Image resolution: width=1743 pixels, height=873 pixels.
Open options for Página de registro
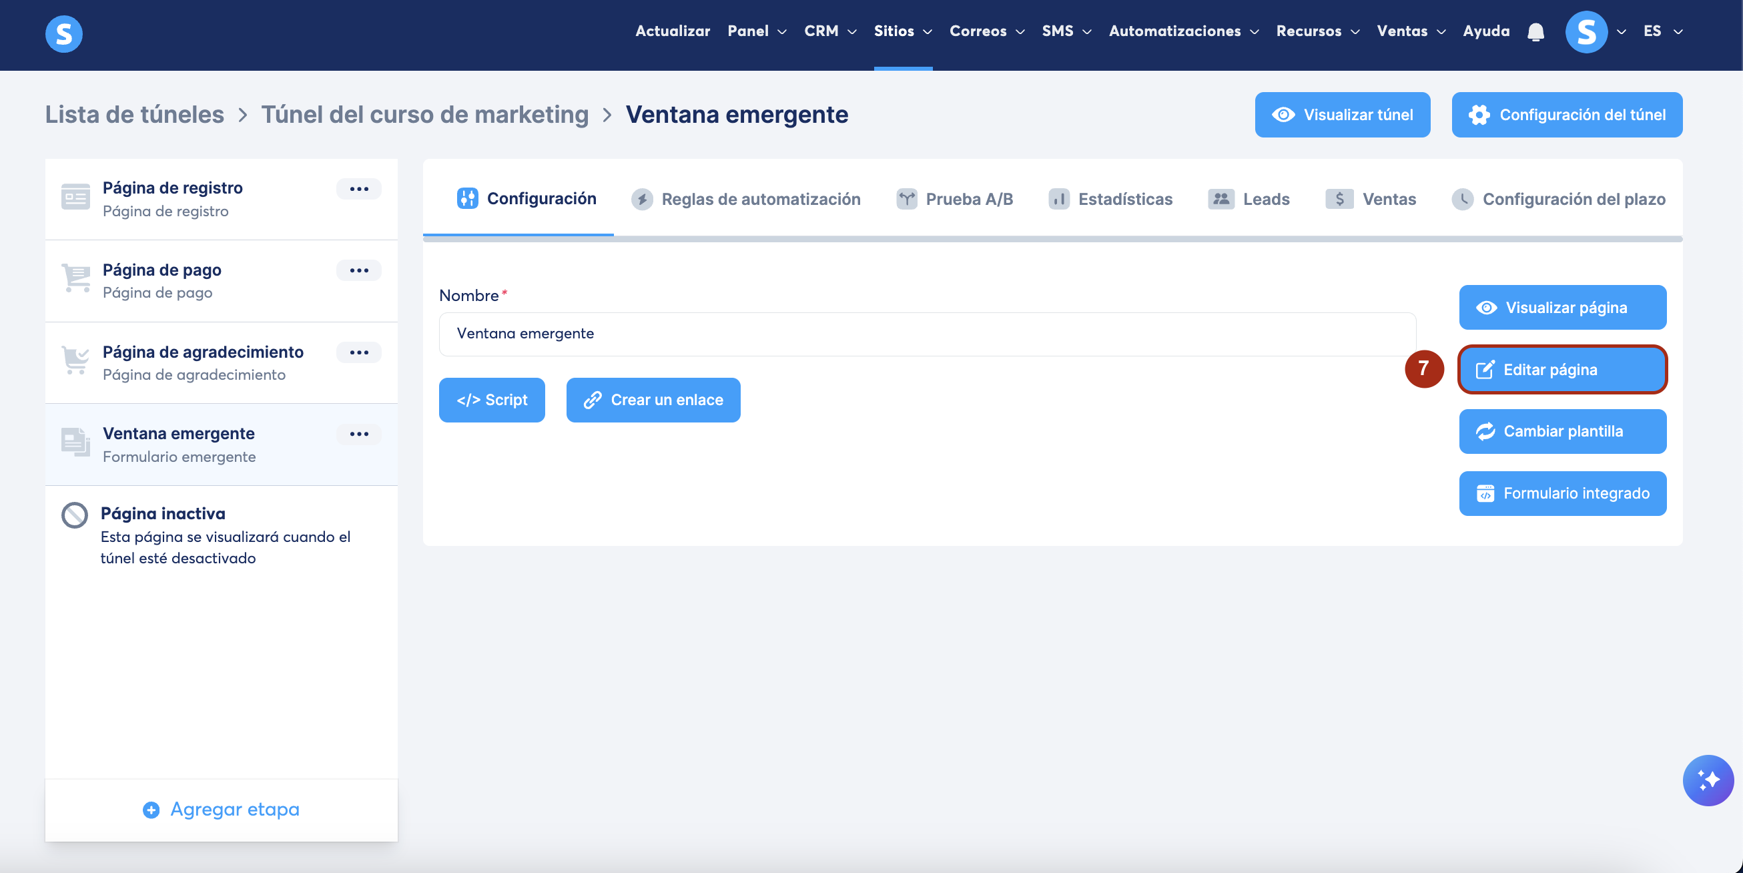[x=358, y=189]
